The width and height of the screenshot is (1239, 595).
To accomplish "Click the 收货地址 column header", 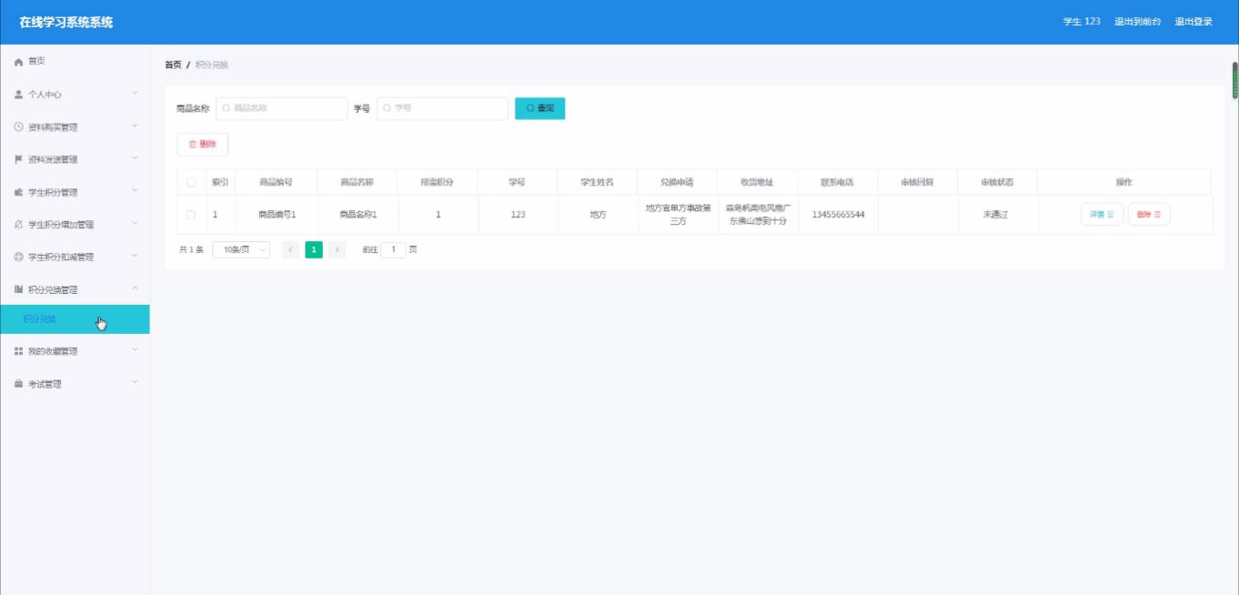I will tap(757, 182).
